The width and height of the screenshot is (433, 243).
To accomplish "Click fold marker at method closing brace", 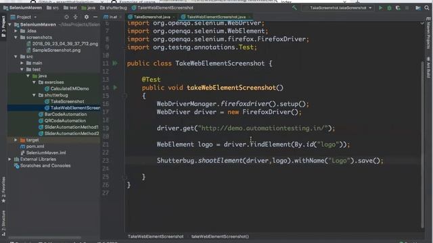I will tap(124, 177).
